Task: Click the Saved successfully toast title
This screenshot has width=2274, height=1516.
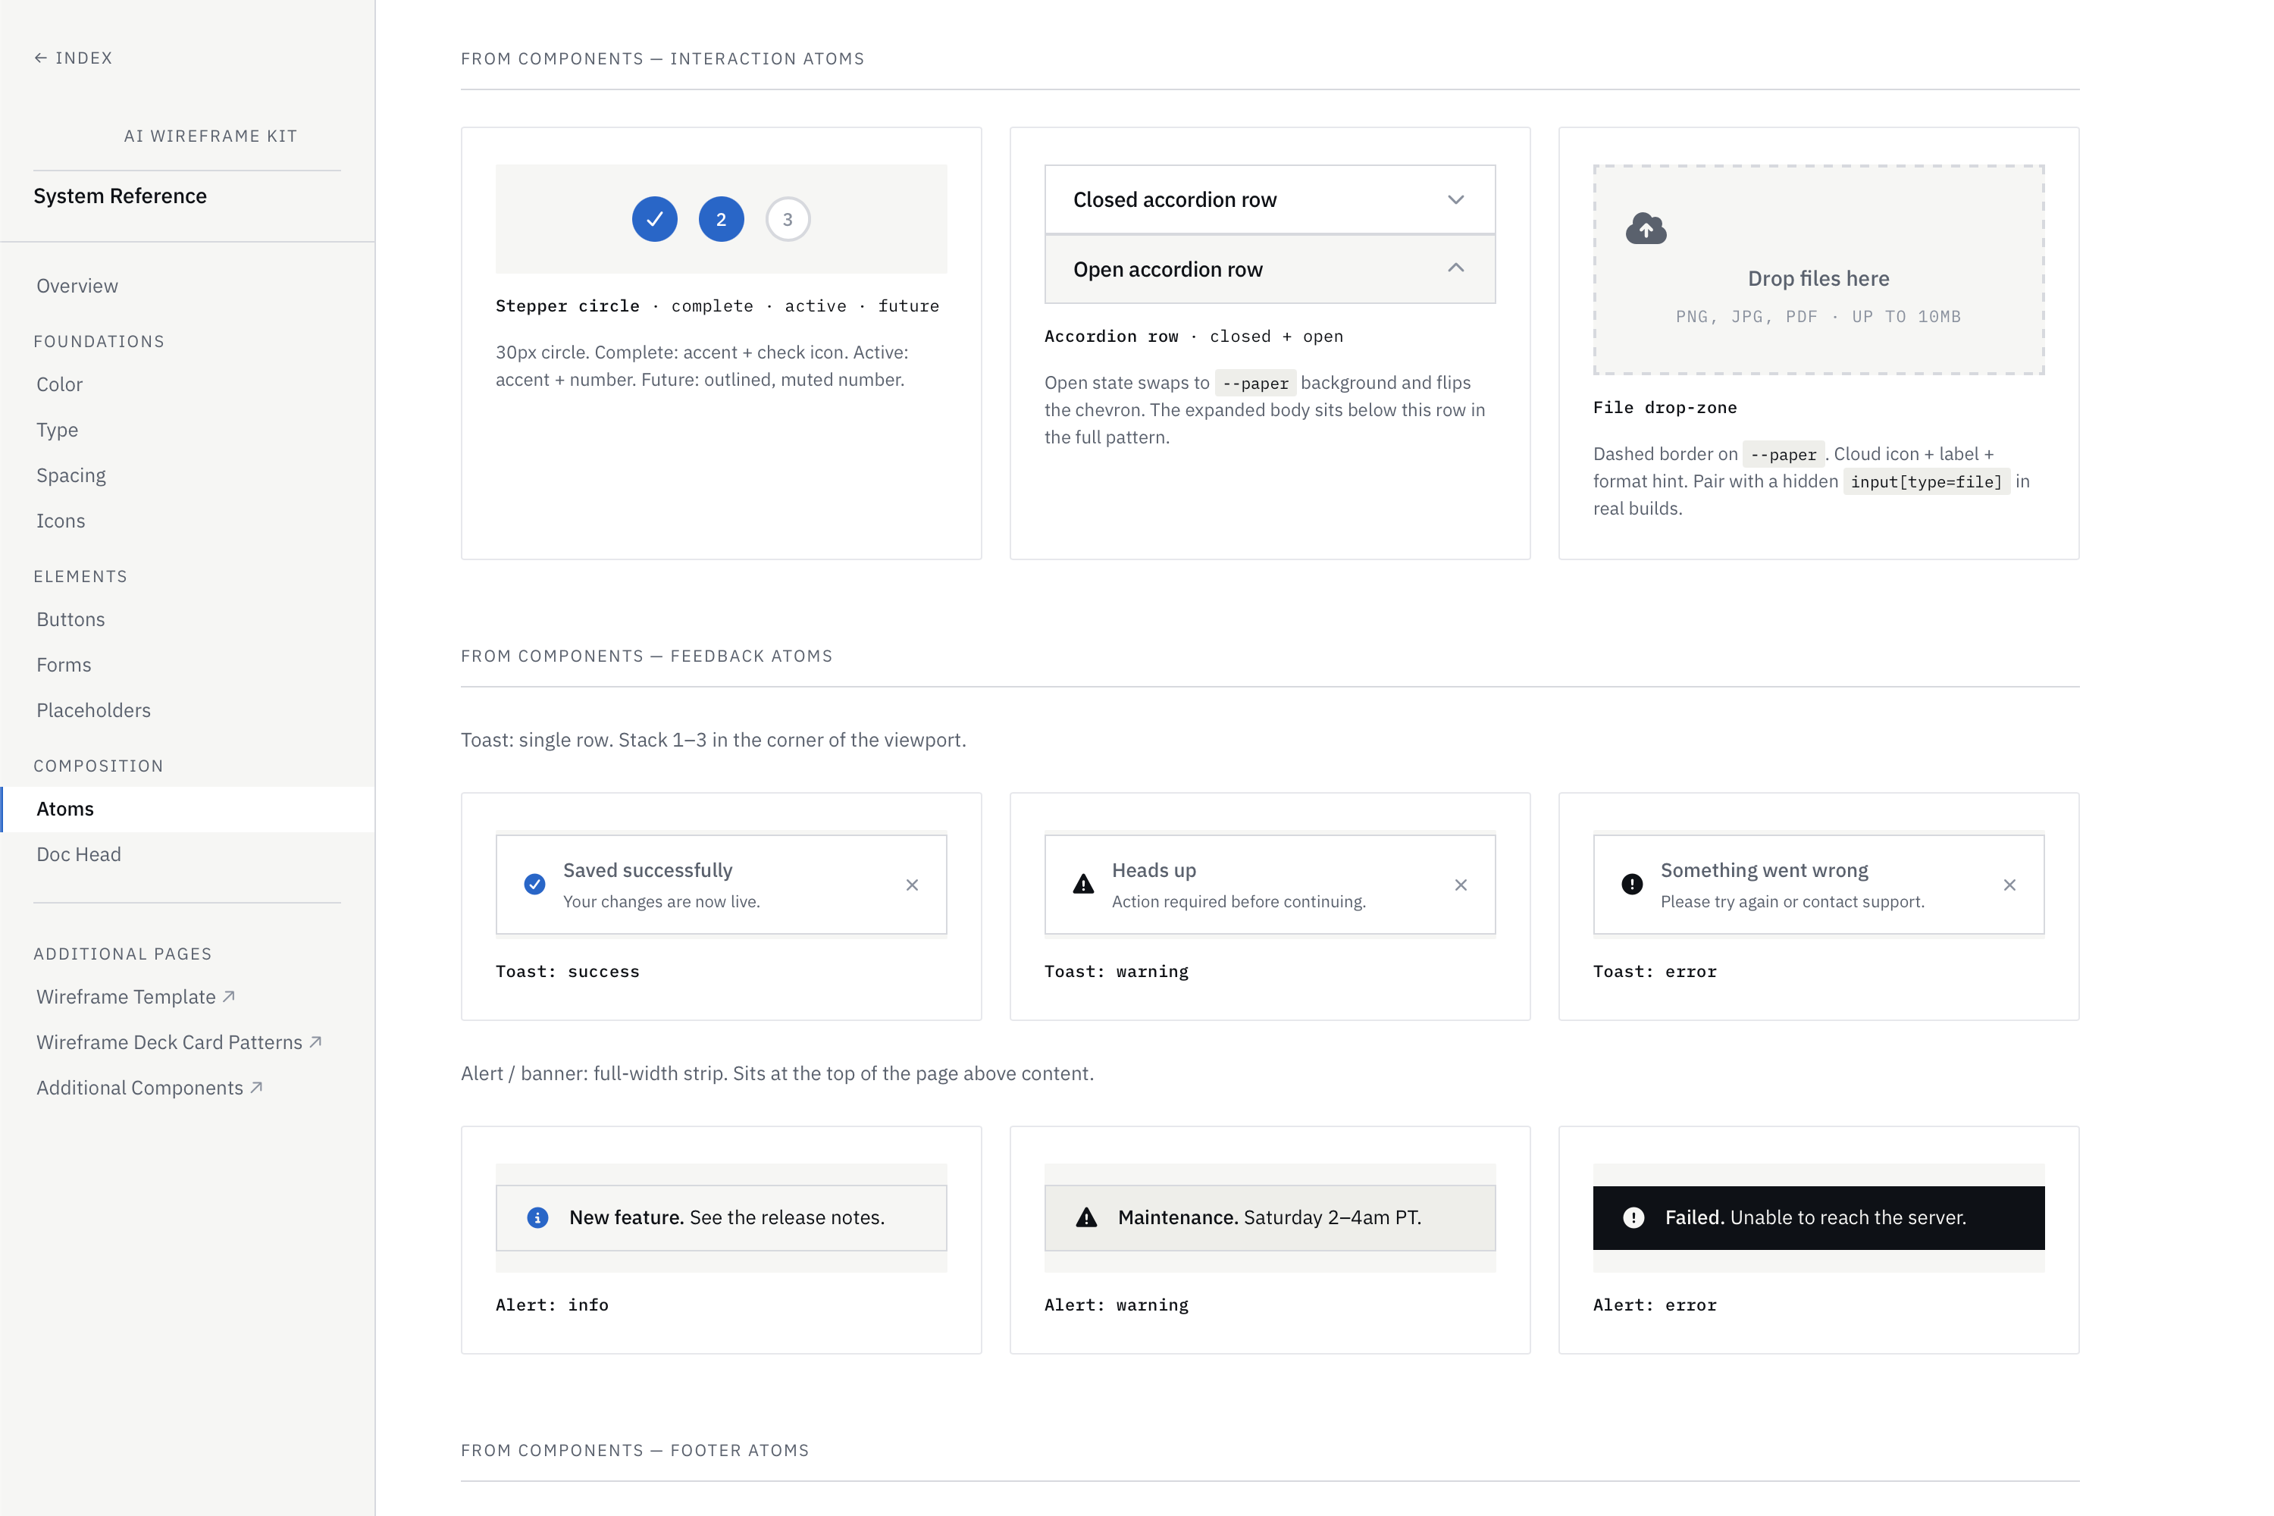Action: (x=648, y=870)
